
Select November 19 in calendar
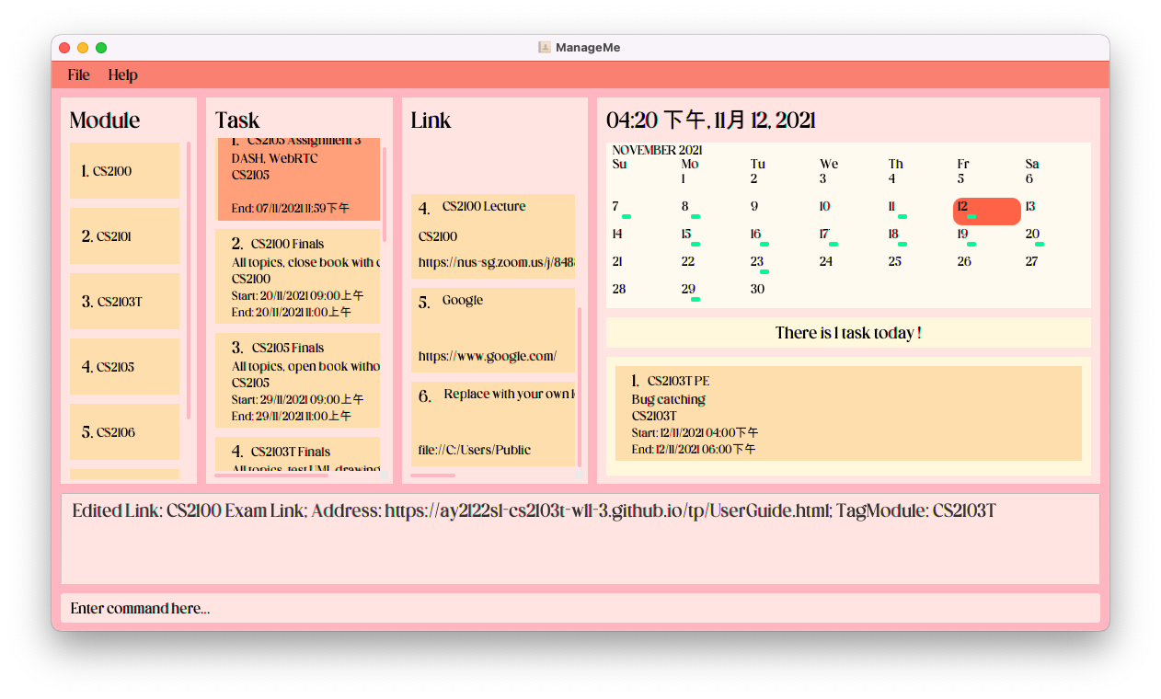[x=962, y=235]
